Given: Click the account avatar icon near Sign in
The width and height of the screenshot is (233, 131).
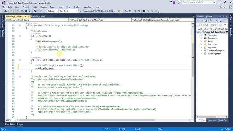Looking at the screenshot, I should click(x=230, y=7).
